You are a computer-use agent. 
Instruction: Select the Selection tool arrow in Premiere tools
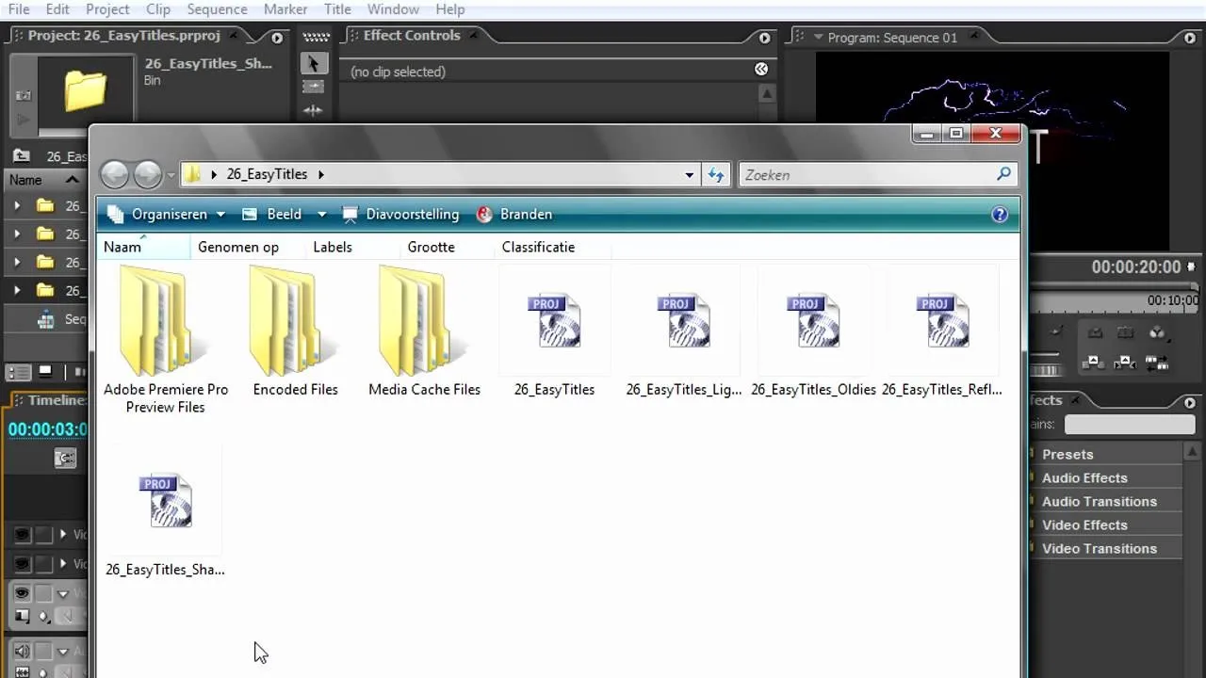point(314,63)
